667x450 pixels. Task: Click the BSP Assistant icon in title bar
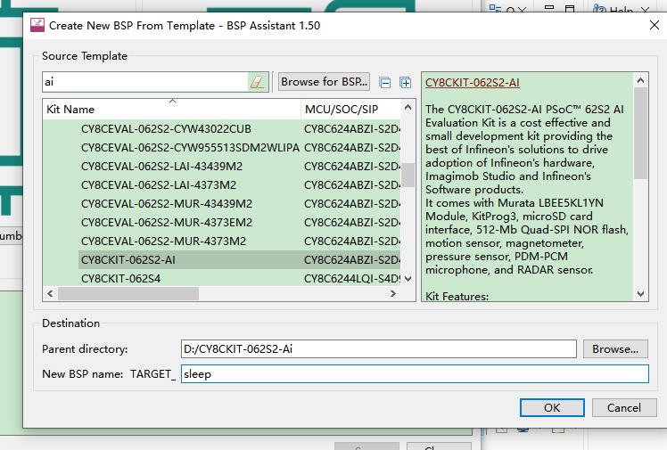click(37, 25)
